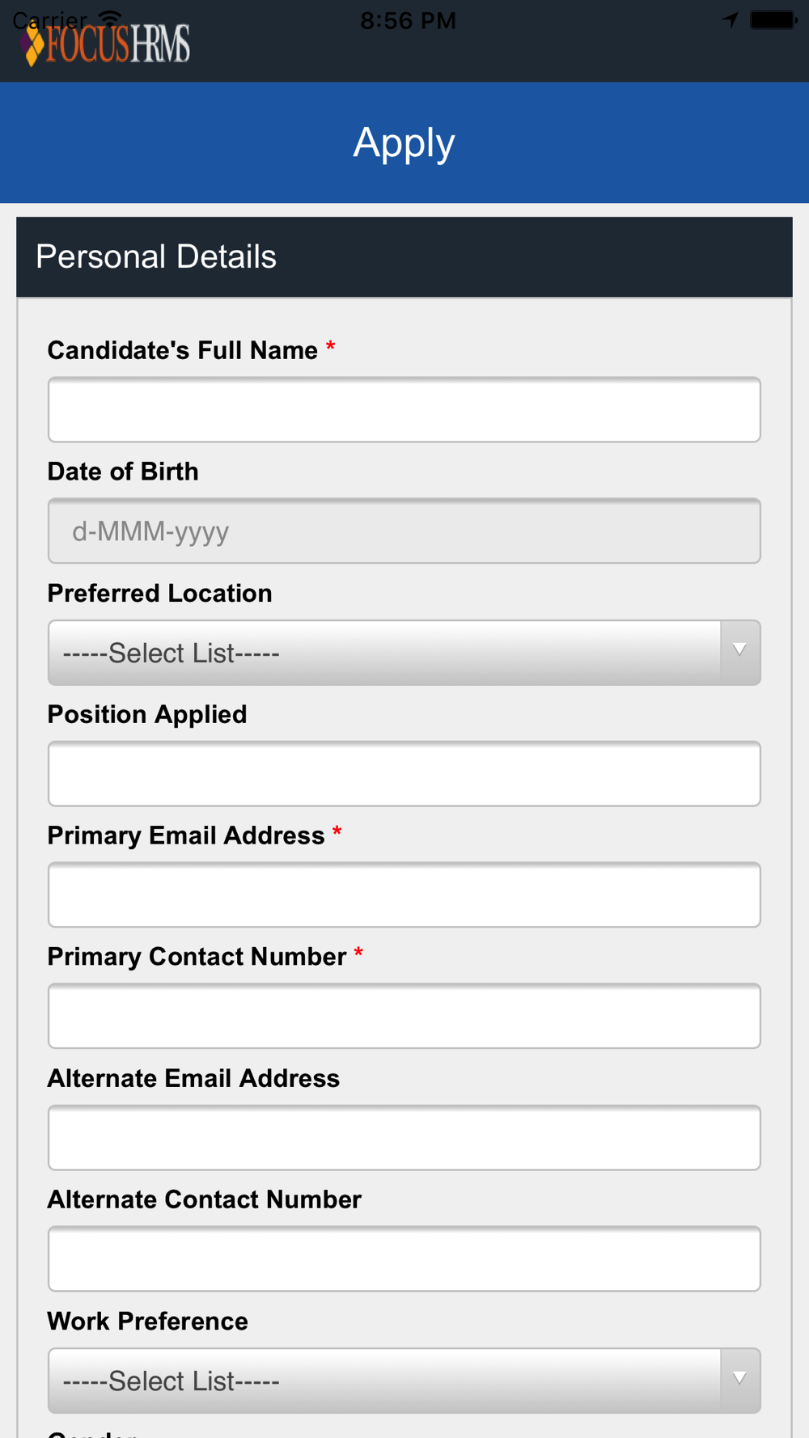Open the Date of Birth picker field
This screenshot has height=1438, width=809.
point(404,531)
